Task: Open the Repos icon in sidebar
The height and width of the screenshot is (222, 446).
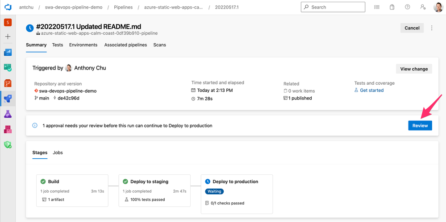Action: click(8, 83)
